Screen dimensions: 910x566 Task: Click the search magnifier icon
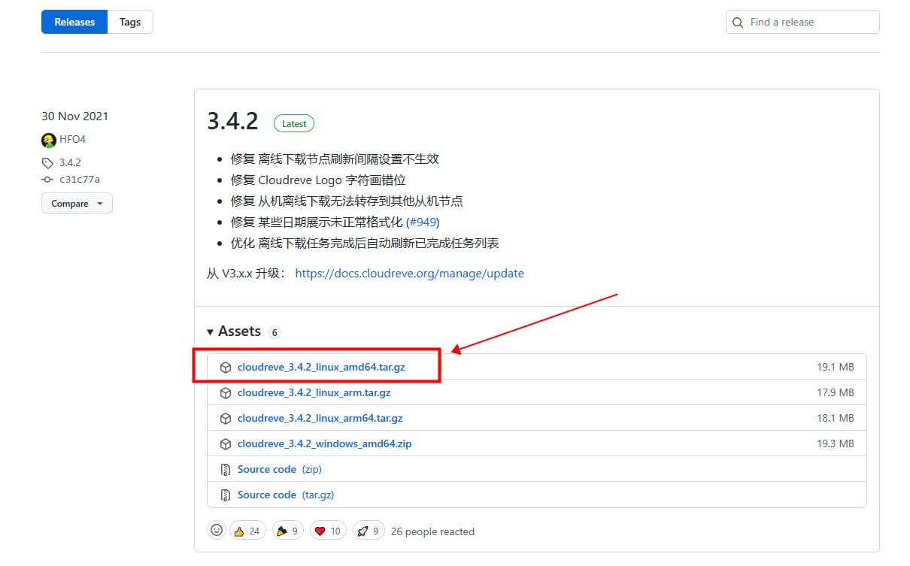pos(739,23)
